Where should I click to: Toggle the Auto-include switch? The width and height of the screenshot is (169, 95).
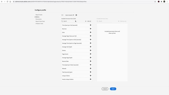coord(62,15)
